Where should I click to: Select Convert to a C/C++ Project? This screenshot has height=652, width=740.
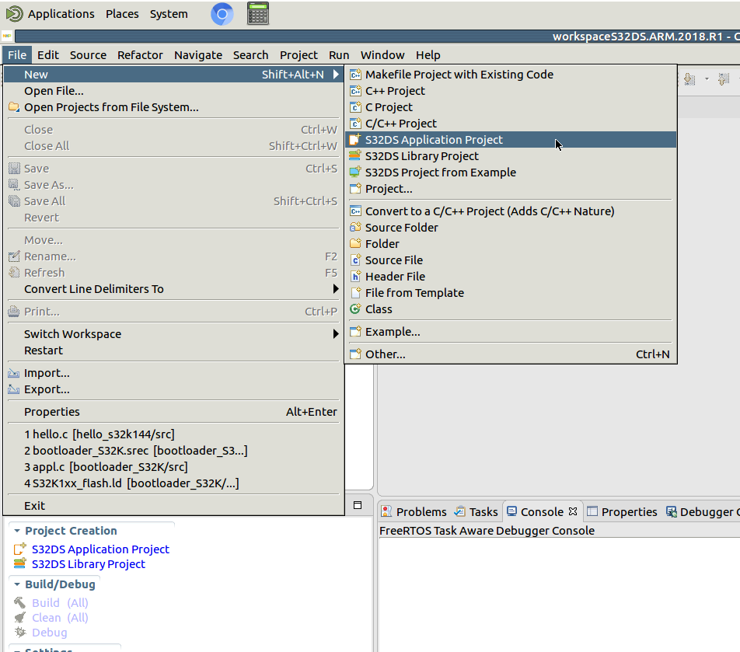[x=511, y=211]
